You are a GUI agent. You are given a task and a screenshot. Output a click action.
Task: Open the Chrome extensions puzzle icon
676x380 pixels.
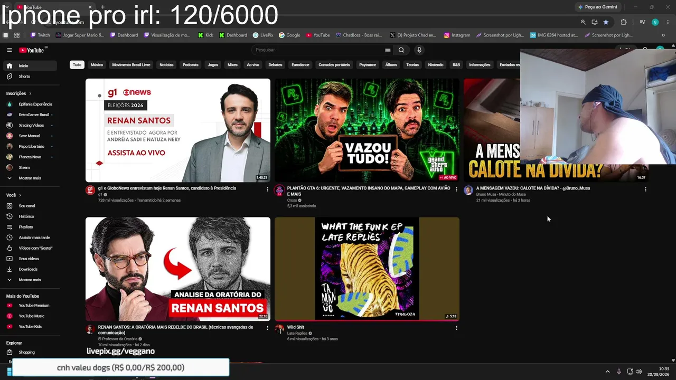tap(624, 22)
